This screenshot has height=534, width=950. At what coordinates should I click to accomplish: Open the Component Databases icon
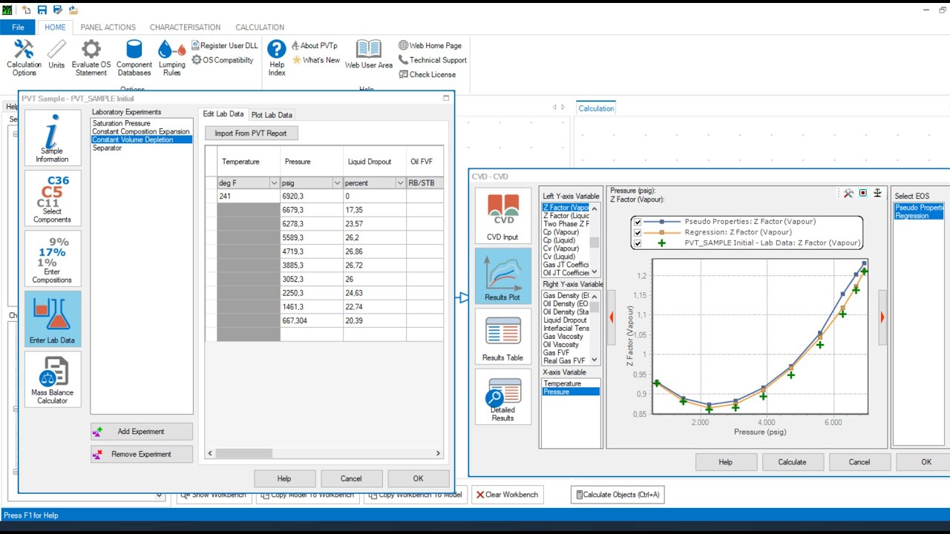134,58
